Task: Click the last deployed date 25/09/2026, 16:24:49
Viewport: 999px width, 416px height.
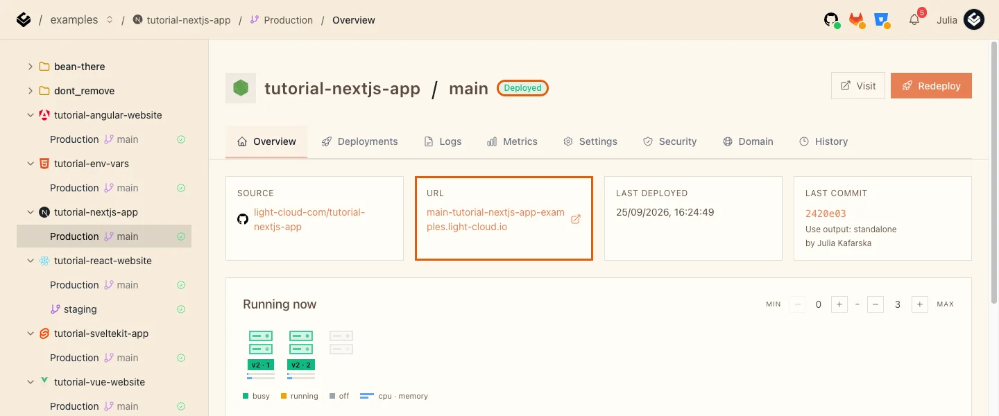Action: (x=665, y=212)
